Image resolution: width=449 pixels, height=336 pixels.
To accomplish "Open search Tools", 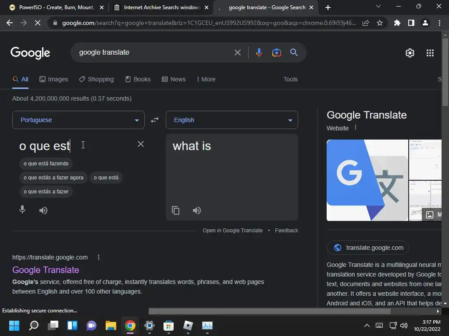I will pos(290,79).
